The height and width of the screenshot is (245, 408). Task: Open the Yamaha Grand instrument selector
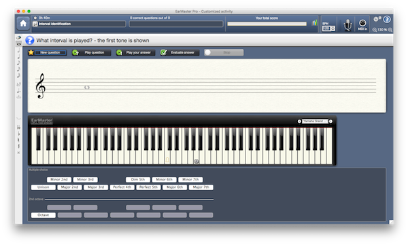pos(315,121)
